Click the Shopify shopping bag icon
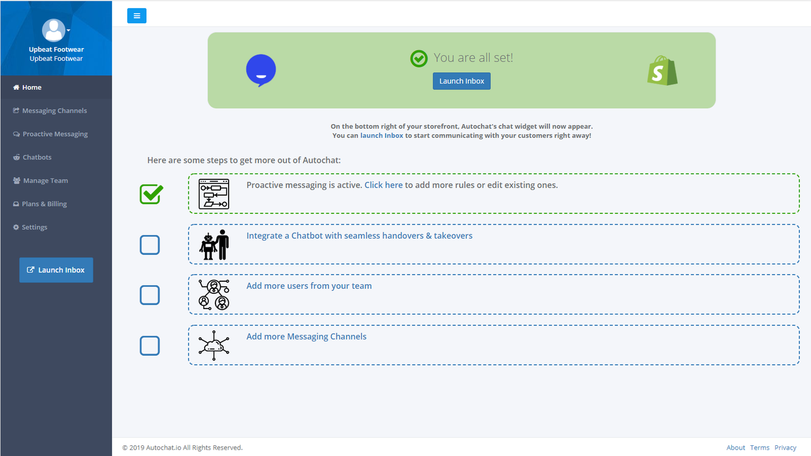Screen dimensions: 811x456 [x=661, y=70]
